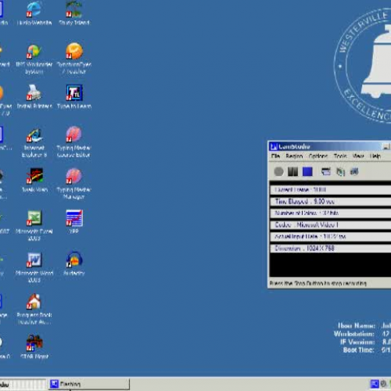Stop recording with the blue square button
The height and width of the screenshot is (391, 391).
click(307, 172)
